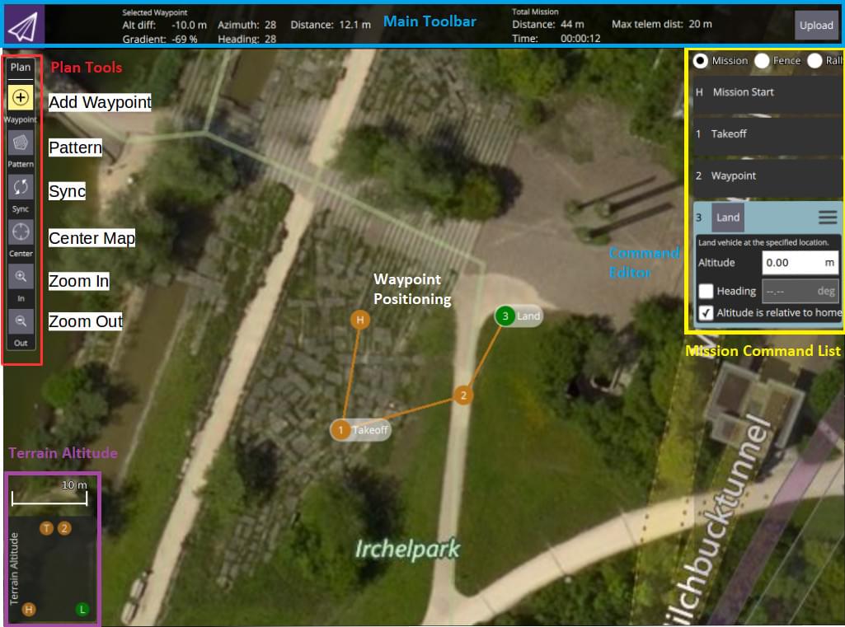This screenshot has width=845, height=627.
Task: Select the green Land waypoint marker on map
Action: (x=505, y=316)
